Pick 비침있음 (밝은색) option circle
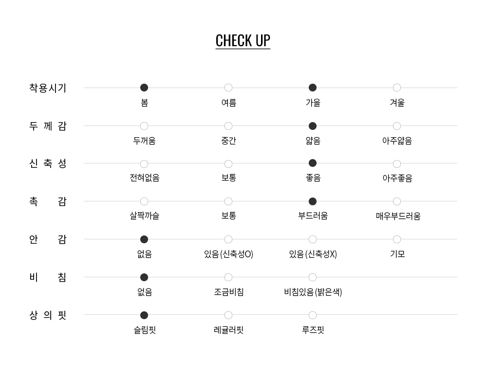 (313, 277)
